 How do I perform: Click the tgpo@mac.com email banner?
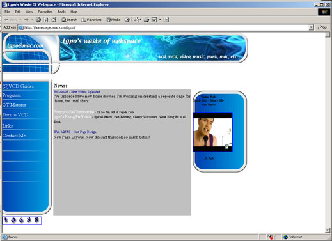pyautogui.click(x=25, y=45)
